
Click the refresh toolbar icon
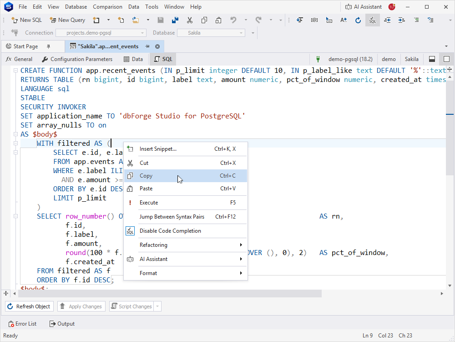(x=358, y=20)
